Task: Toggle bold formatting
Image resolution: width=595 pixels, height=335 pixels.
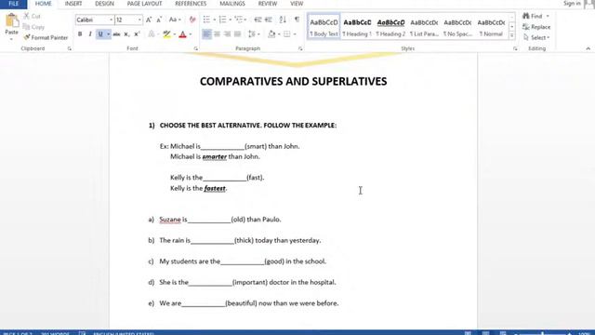Action: [x=80, y=34]
